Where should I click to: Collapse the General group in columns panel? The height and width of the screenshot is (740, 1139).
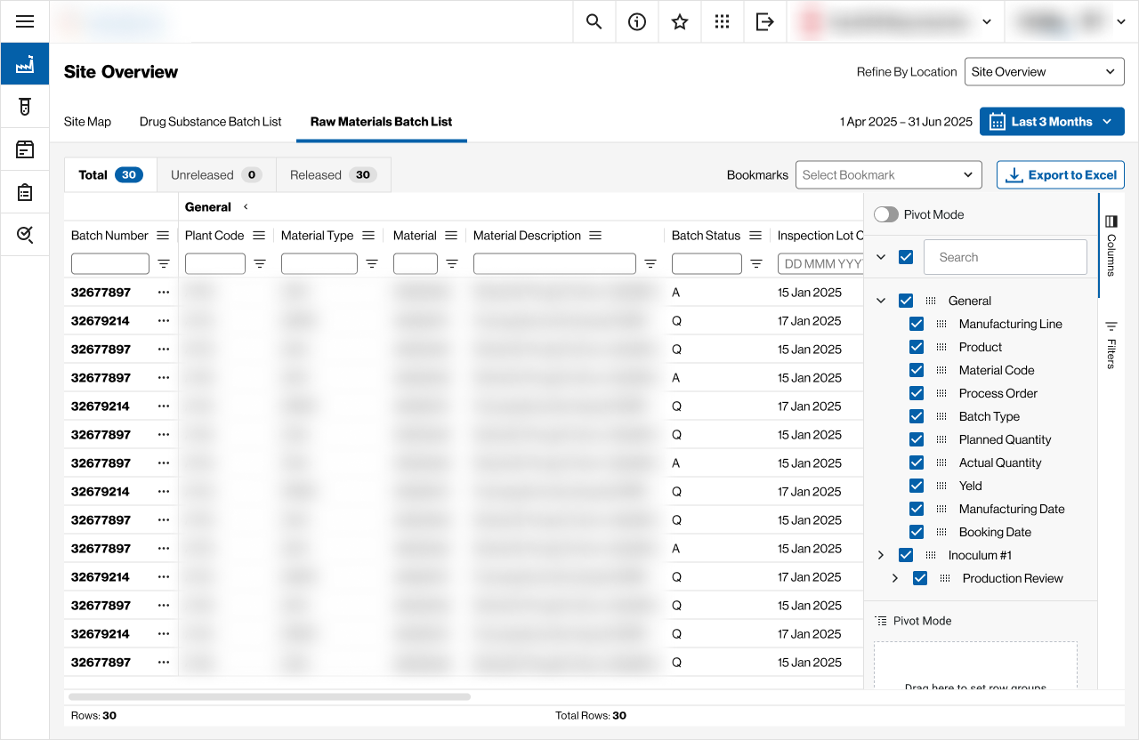[881, 301]
